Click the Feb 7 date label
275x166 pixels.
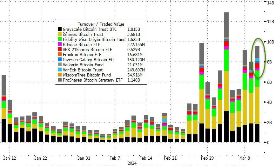pos(115,158)
